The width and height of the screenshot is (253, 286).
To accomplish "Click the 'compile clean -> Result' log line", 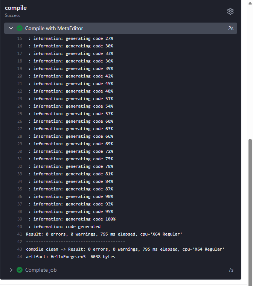I will 125,249.
